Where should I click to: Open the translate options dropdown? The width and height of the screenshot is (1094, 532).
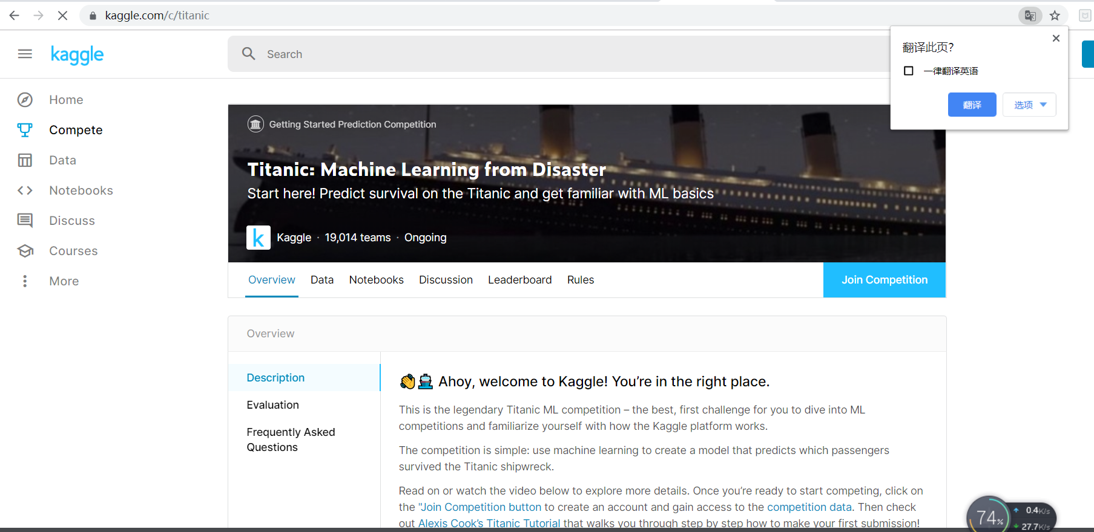1029,105
